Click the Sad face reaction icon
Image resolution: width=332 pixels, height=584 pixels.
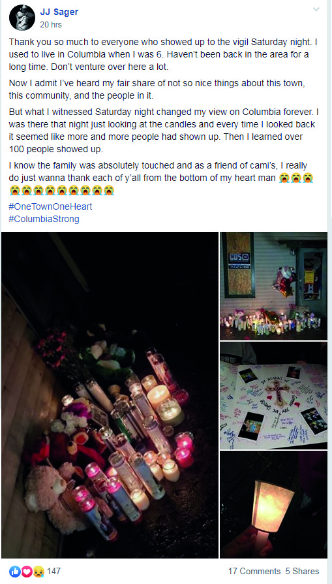point(38,572)
